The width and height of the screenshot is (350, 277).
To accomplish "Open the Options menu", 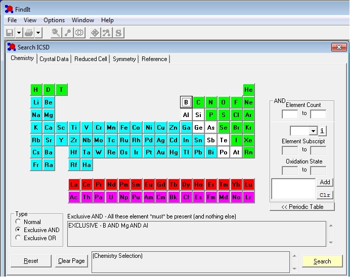I will [54, 20].
